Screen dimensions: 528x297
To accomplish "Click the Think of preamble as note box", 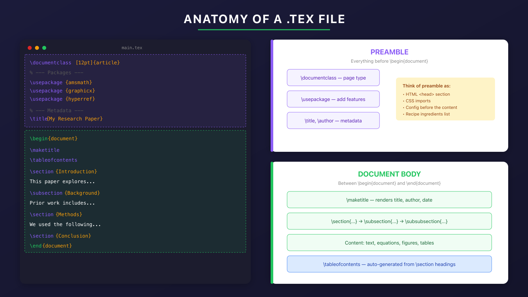I will [x=445, y=99].
